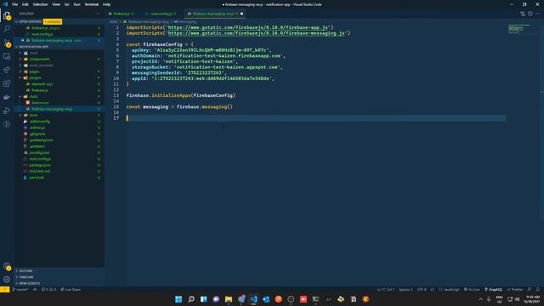
Task: Open the View menu
Action: 56,4
